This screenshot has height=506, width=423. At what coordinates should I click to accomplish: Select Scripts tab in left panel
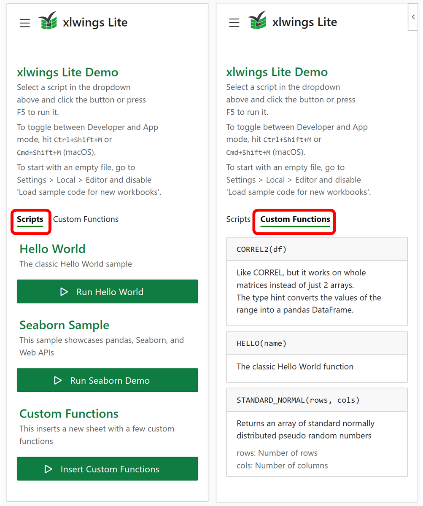(x=30, y=219)
